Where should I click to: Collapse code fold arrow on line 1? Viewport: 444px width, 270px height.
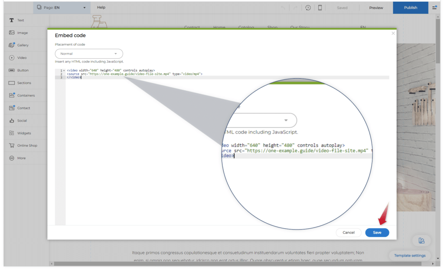64,70
